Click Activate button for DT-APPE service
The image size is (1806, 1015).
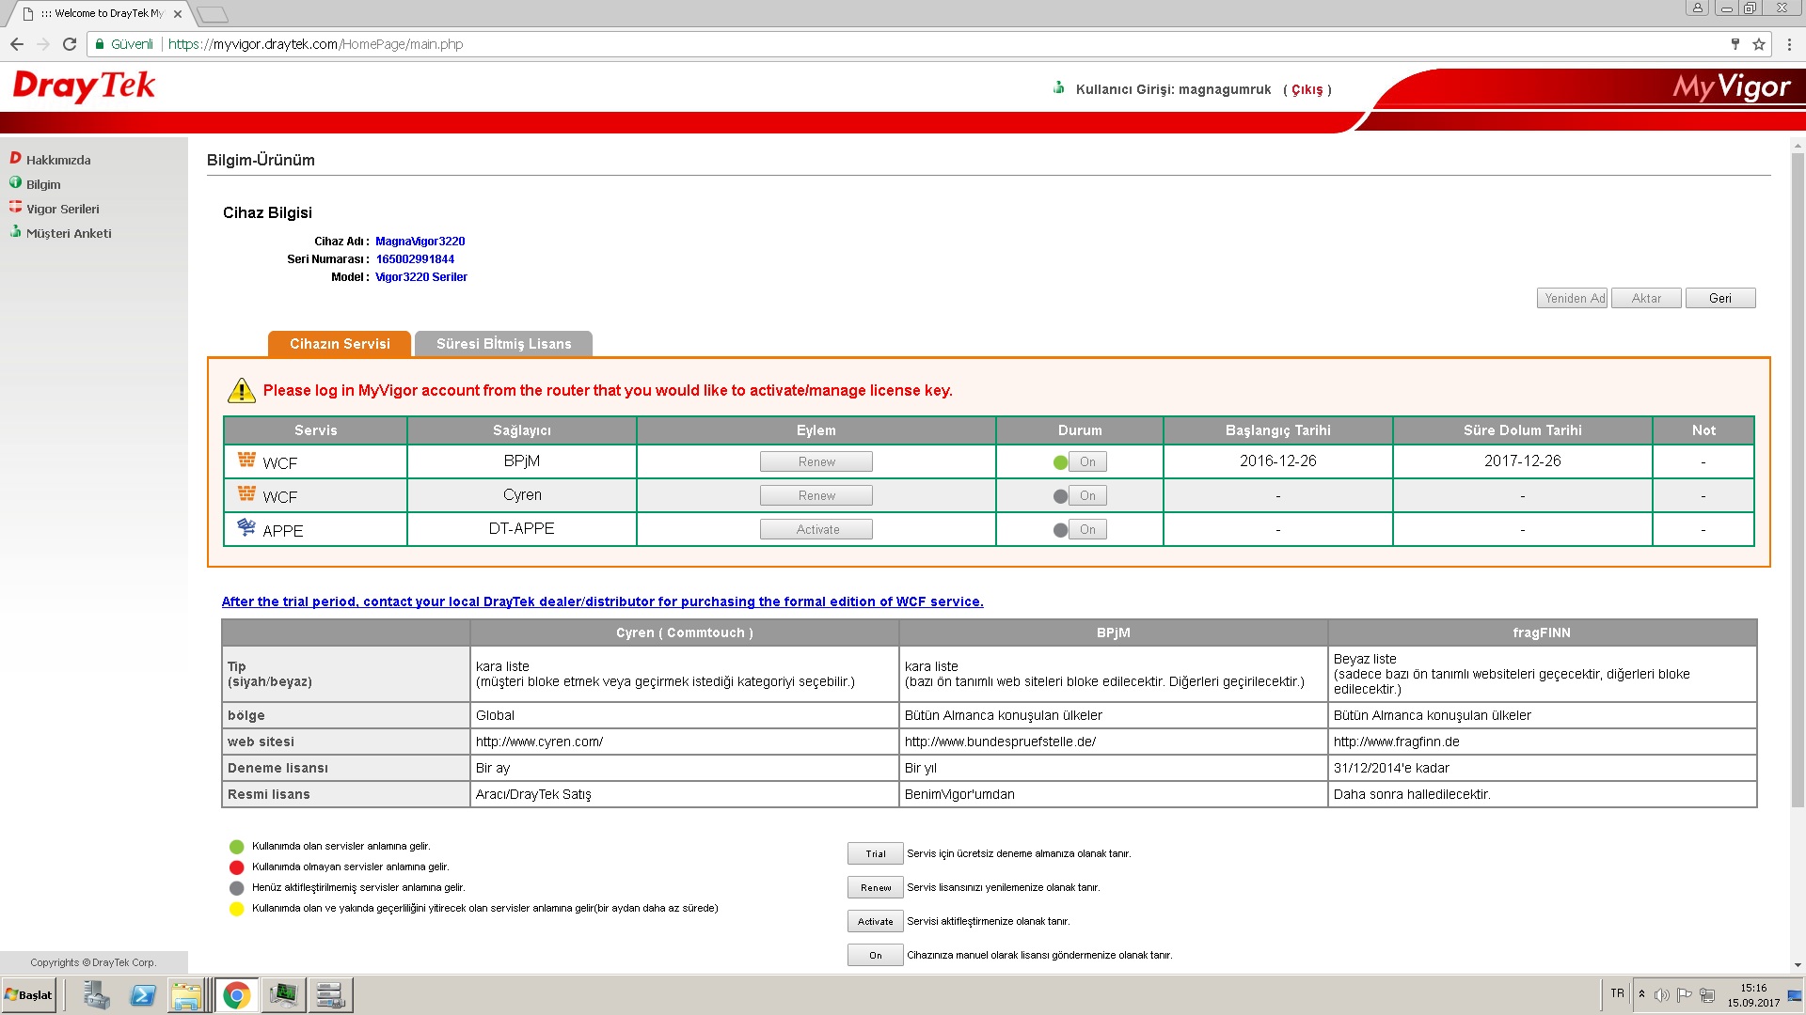tap(816, 529)
